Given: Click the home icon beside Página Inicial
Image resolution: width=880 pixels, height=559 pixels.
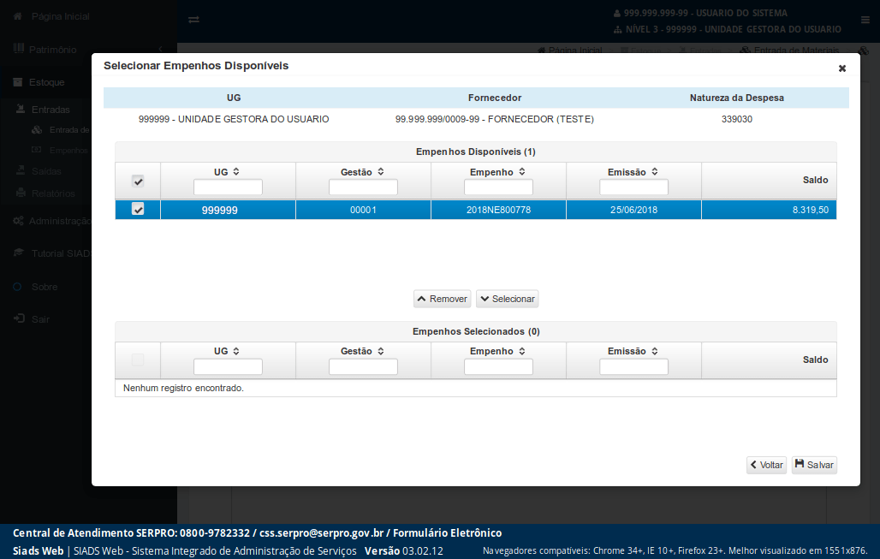Looking at the screenshot, I should (17, 16).
